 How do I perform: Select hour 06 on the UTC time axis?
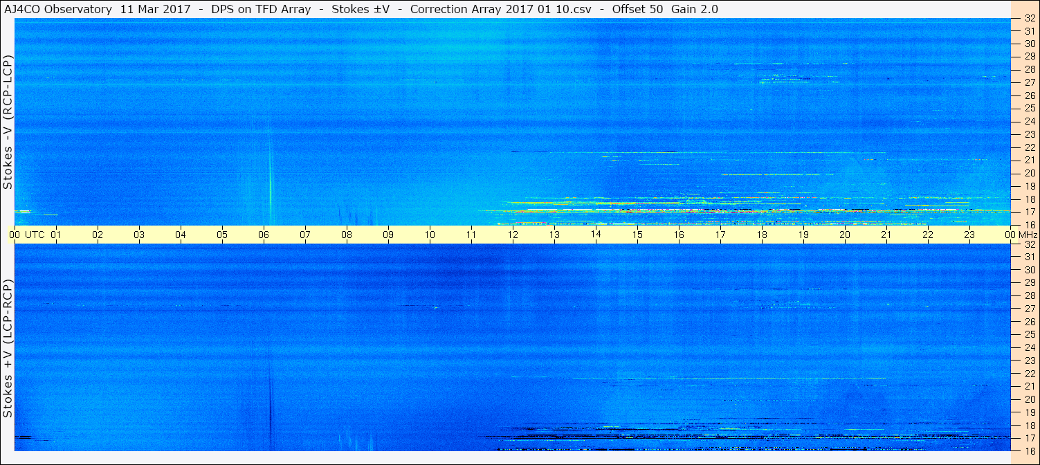pyautogui.click(x=264, y=235)
